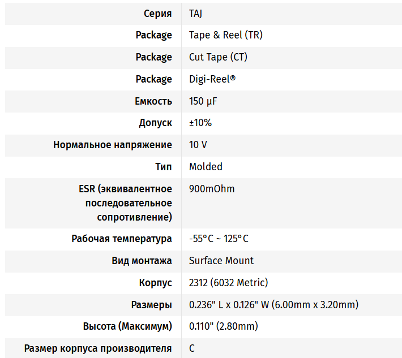Click the "2312 (6032 Metric)" case value

[x=228, y=283]
